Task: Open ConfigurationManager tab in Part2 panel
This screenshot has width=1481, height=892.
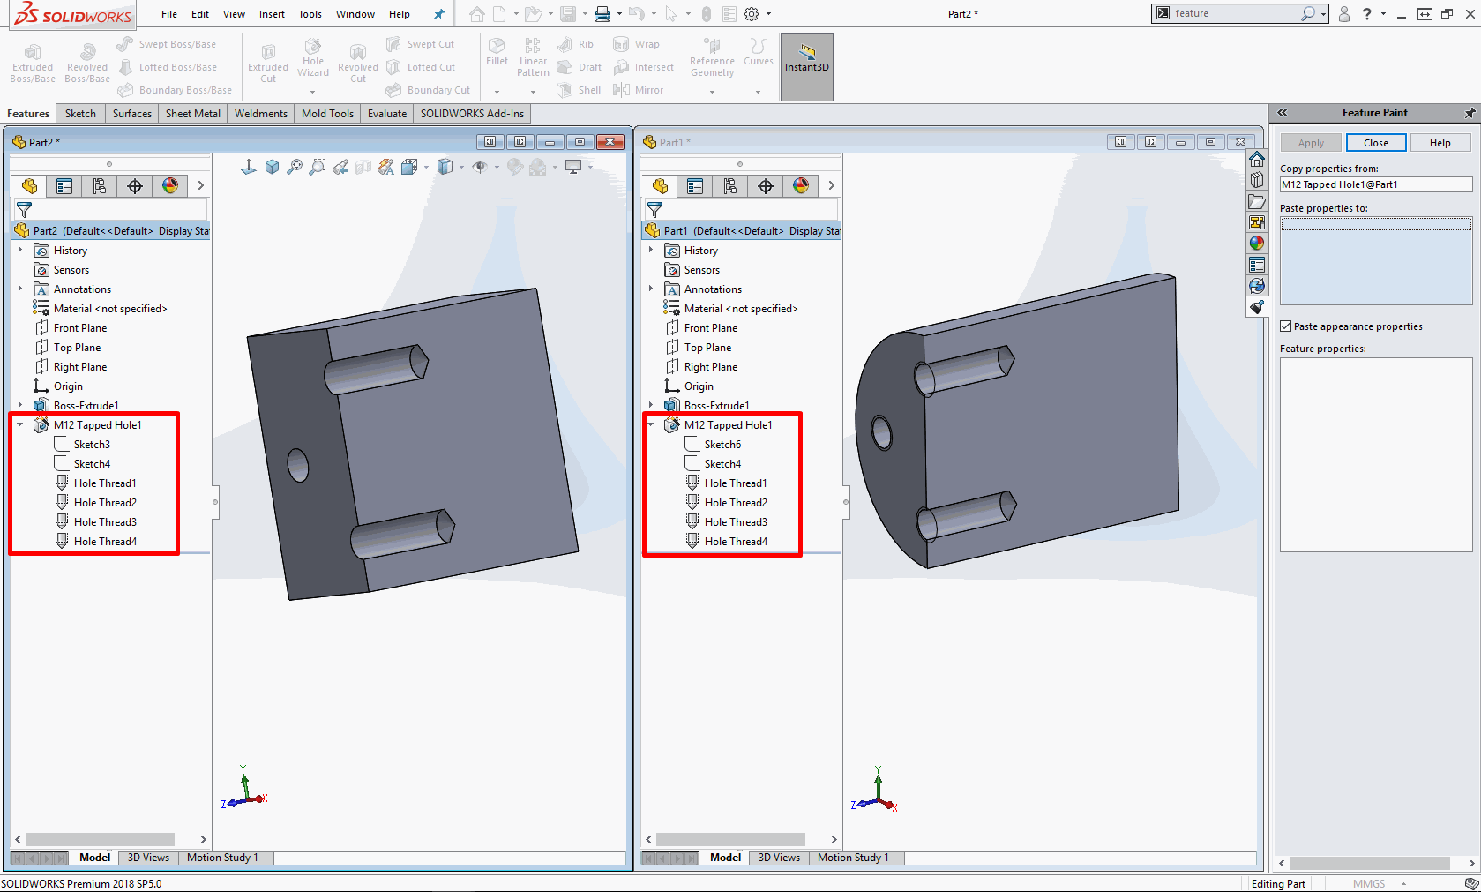Action: pyautogui.click(x=100, y=186)
